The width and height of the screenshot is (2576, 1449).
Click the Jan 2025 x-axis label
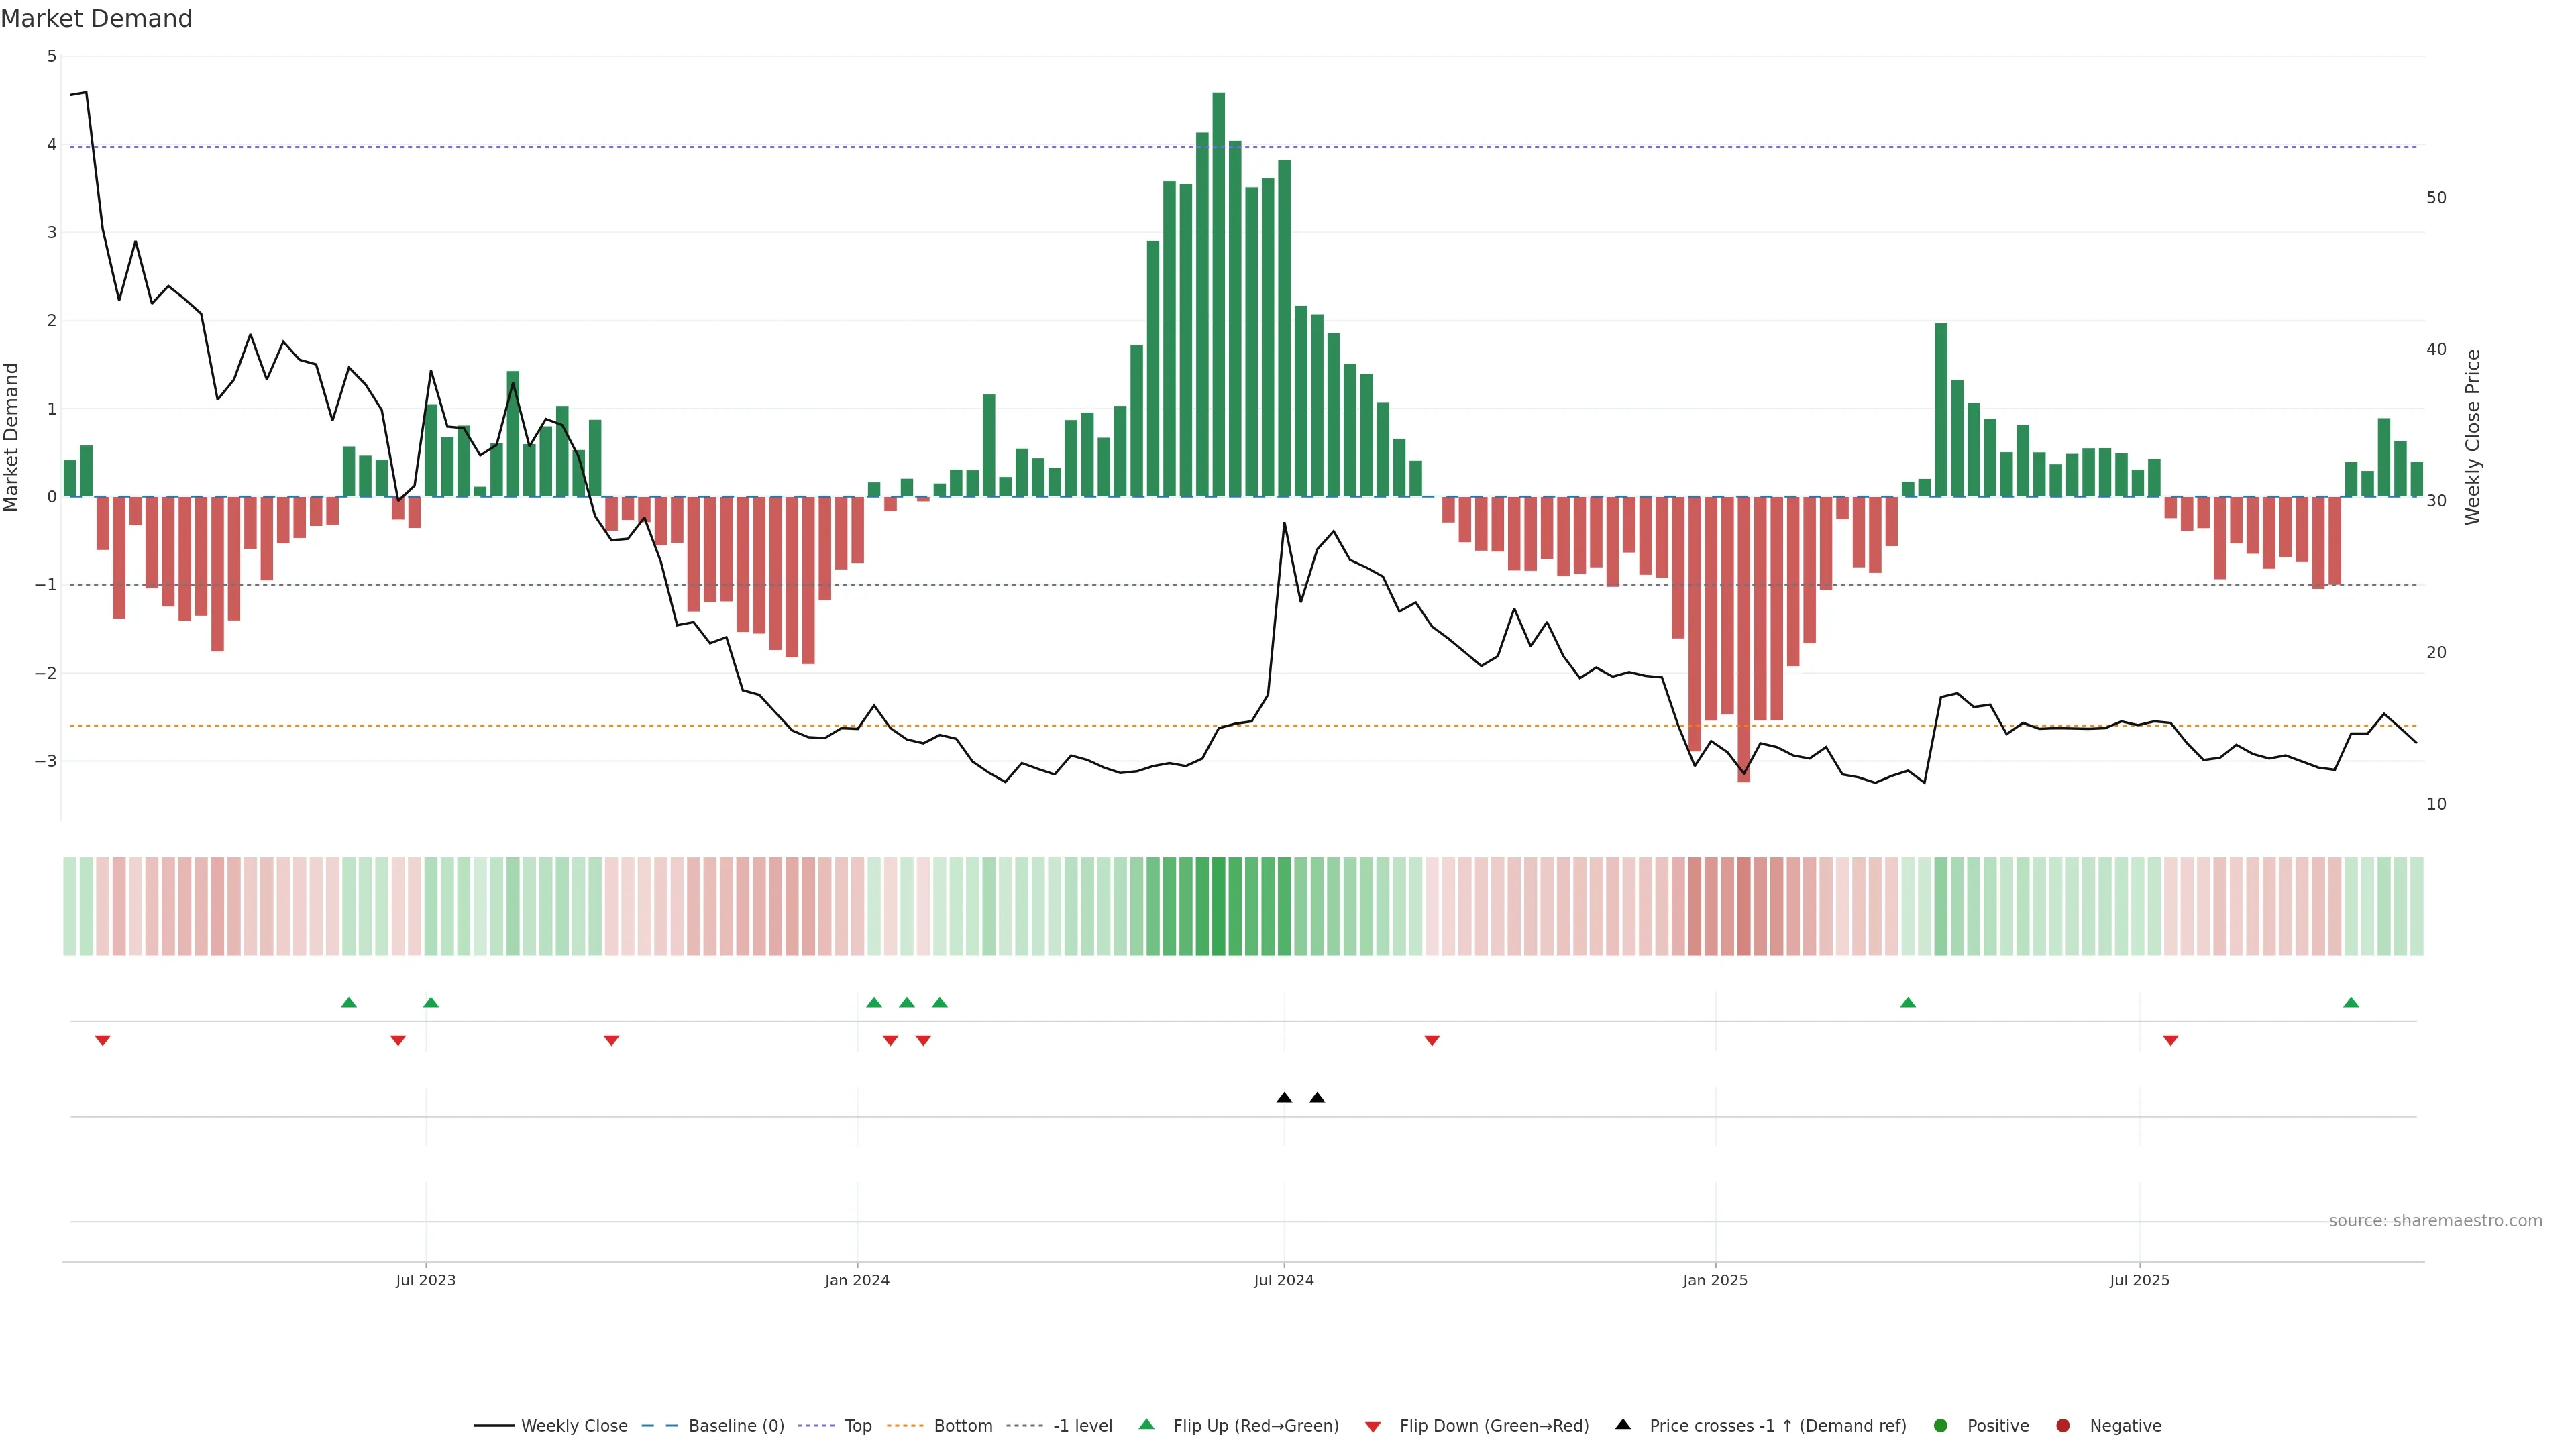(1715, 1280)
